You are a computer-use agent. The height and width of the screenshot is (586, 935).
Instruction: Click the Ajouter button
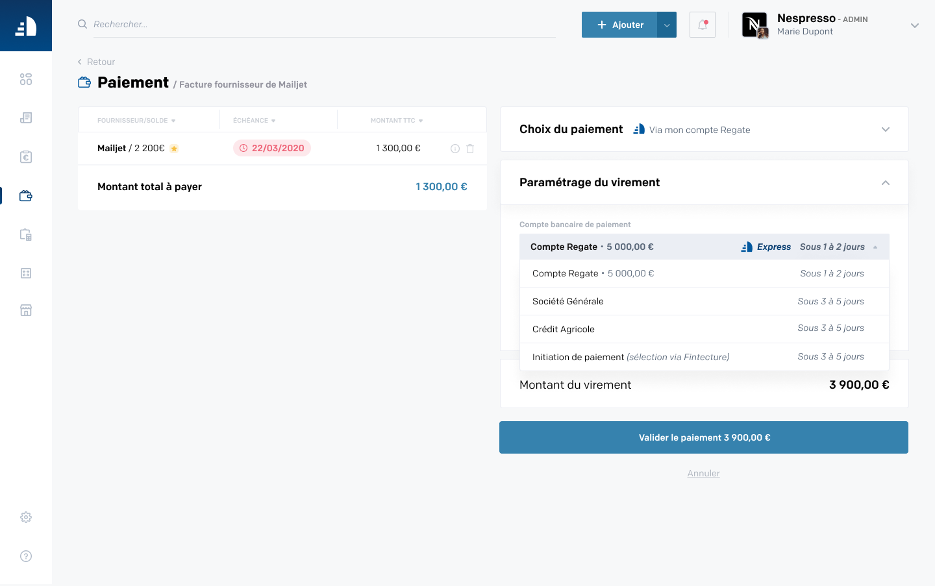click(x=619, y=25)
